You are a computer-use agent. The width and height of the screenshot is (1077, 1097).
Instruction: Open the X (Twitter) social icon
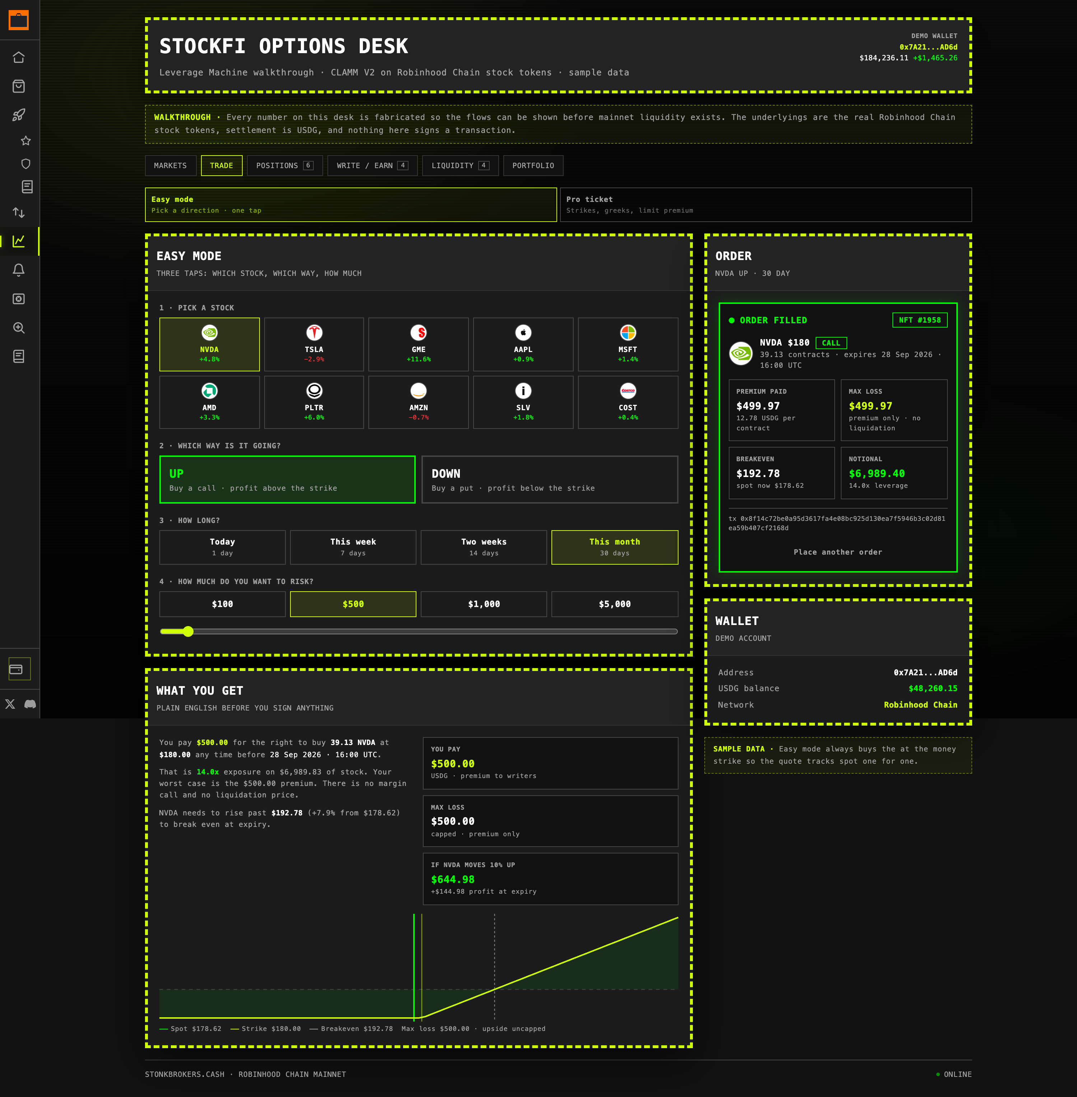point(10,704)
